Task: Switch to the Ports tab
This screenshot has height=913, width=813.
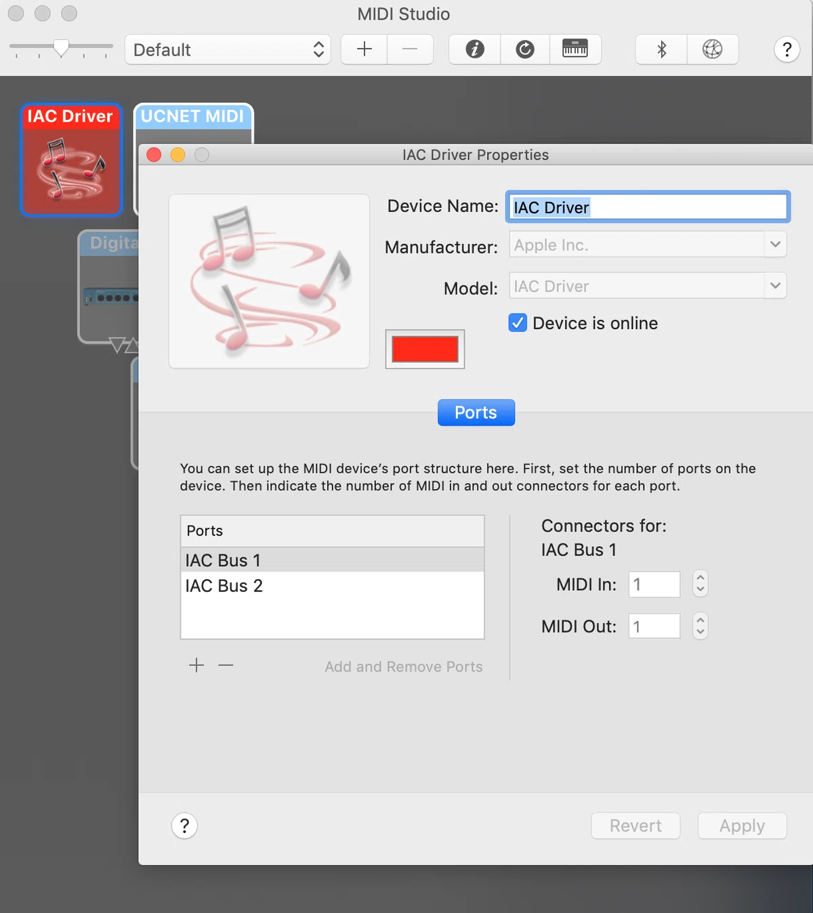Action: 476,412
